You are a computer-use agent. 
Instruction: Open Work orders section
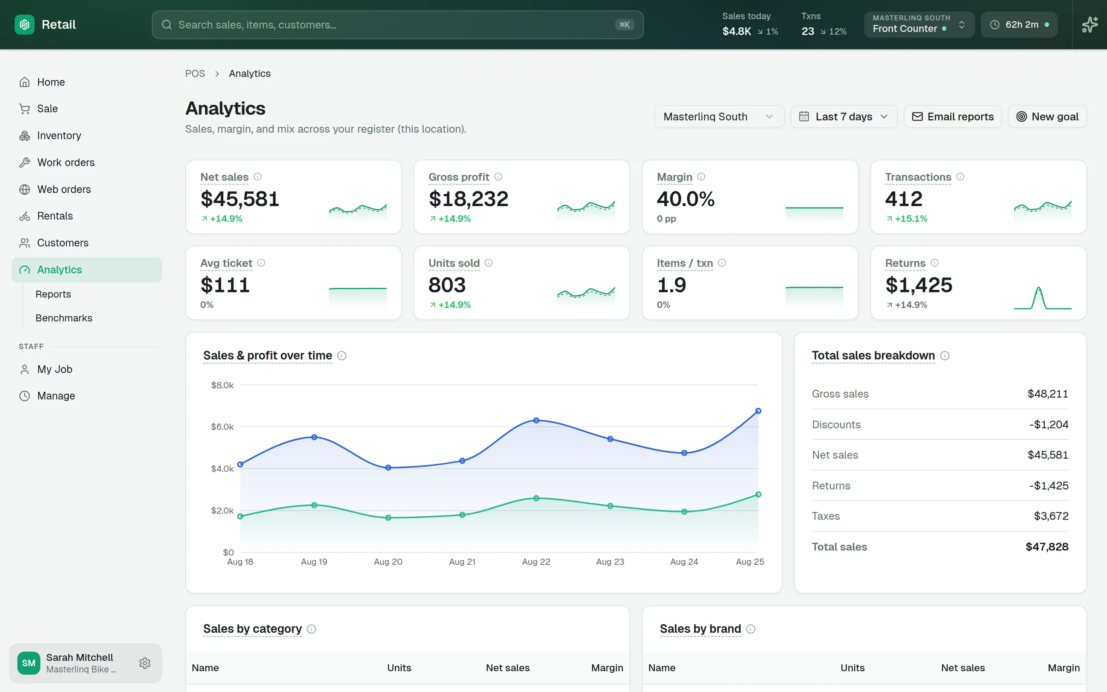pyautogui.click(x=87, y=162)
